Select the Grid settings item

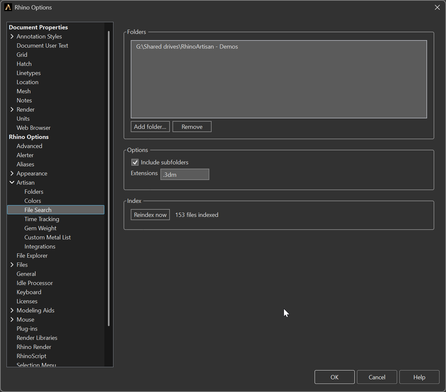22,55
